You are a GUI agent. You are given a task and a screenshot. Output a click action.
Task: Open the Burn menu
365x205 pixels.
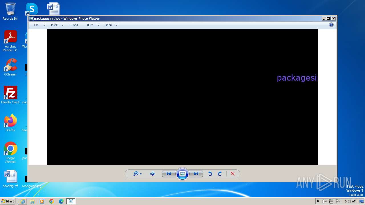click(x=90, y=25)
